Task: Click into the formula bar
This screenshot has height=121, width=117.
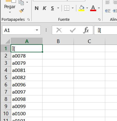Action: (106, 30)
